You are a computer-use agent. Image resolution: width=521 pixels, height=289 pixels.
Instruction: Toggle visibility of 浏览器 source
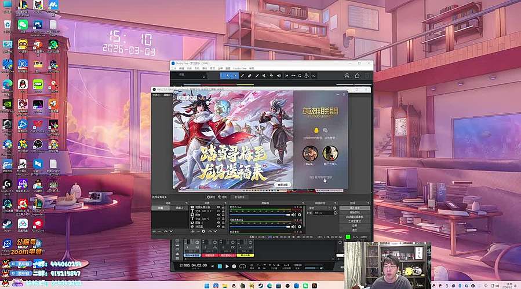pyautogui.click(x=218, y=227)
